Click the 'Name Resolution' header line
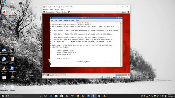Image resolution: width=175 pixels, height=98 pixels. 84,23
